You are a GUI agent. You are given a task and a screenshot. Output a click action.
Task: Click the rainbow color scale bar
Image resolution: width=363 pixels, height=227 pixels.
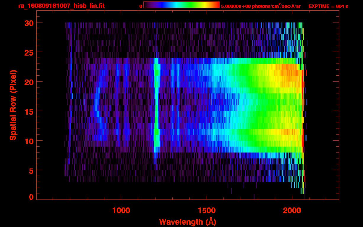point(181,5)
